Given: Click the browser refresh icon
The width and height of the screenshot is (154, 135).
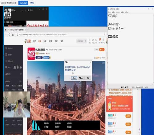Looking at the screenshot, I should [9, 35].
